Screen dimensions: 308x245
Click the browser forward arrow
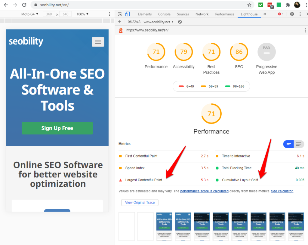(x=15, y=5)
